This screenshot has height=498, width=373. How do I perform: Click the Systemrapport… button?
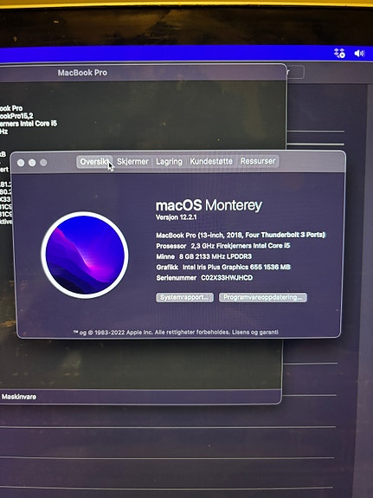pyautogui.click(x=184, y=297)
